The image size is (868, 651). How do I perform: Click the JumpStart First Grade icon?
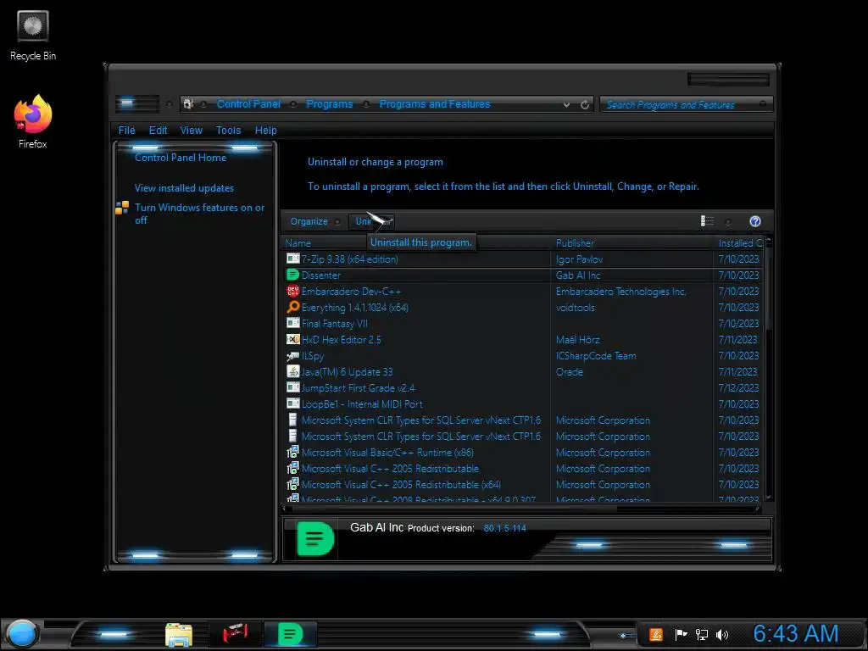pos(292,387)
